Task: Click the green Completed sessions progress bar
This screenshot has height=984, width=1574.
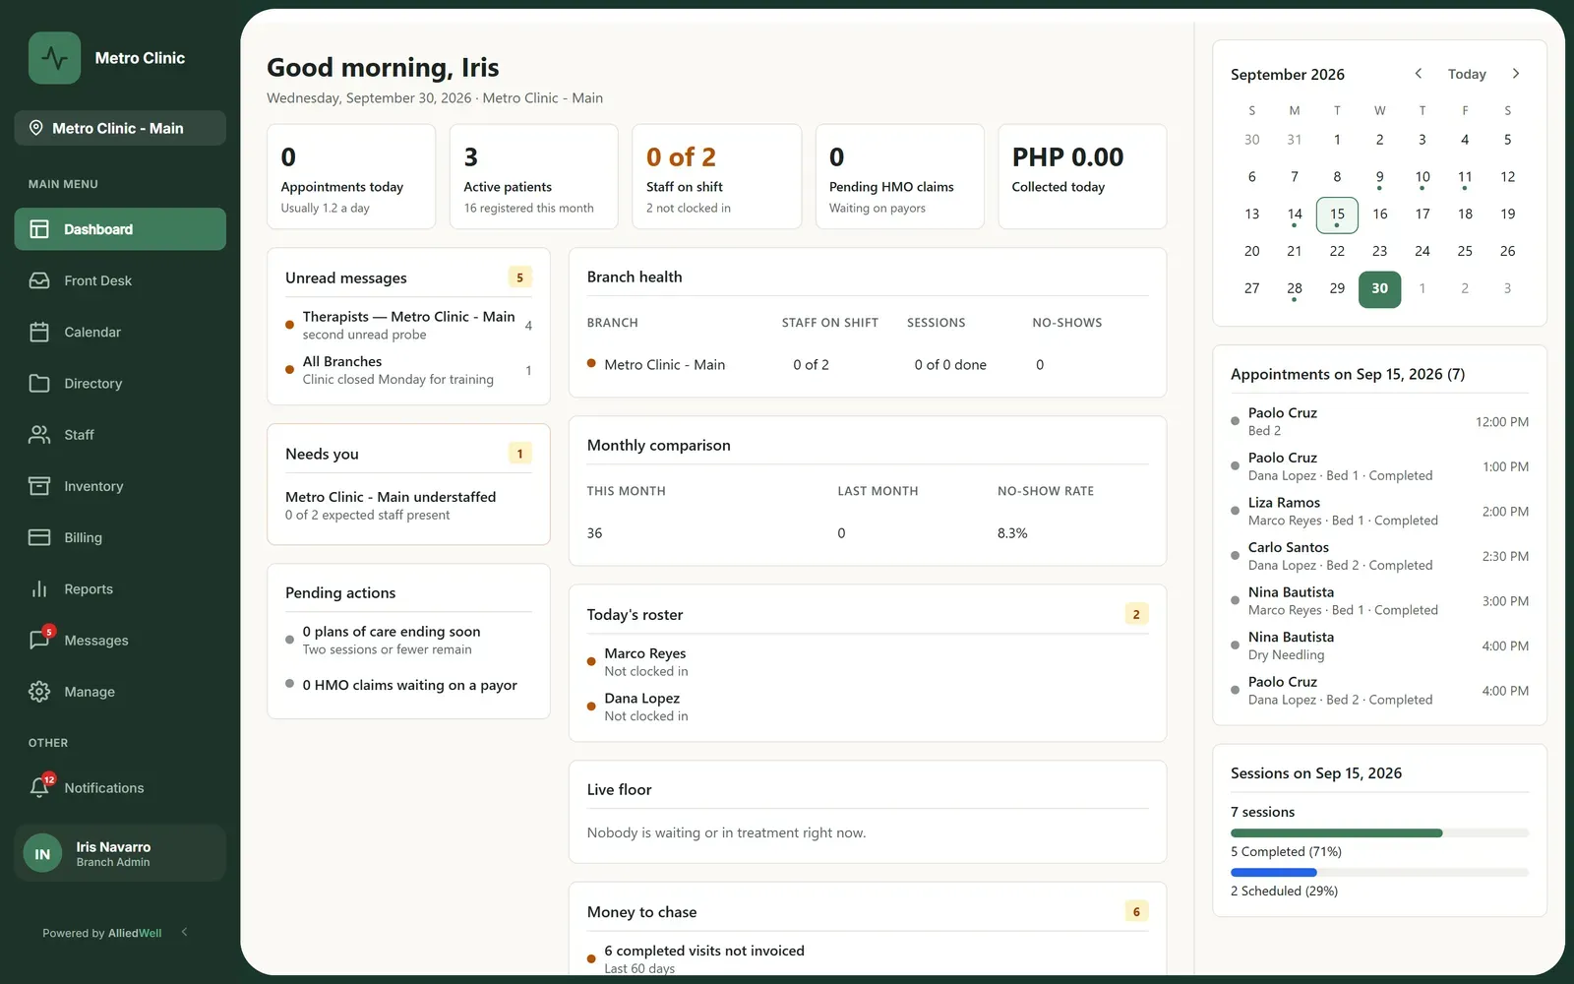Action: point(1336,833)
